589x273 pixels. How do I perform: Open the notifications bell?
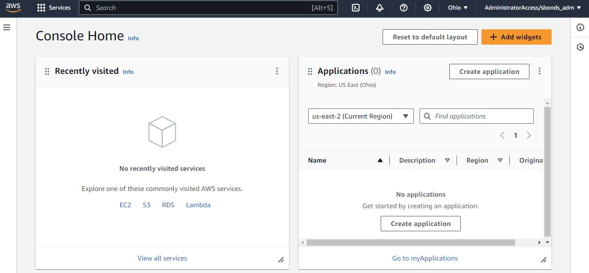click(x=380, y=8)
